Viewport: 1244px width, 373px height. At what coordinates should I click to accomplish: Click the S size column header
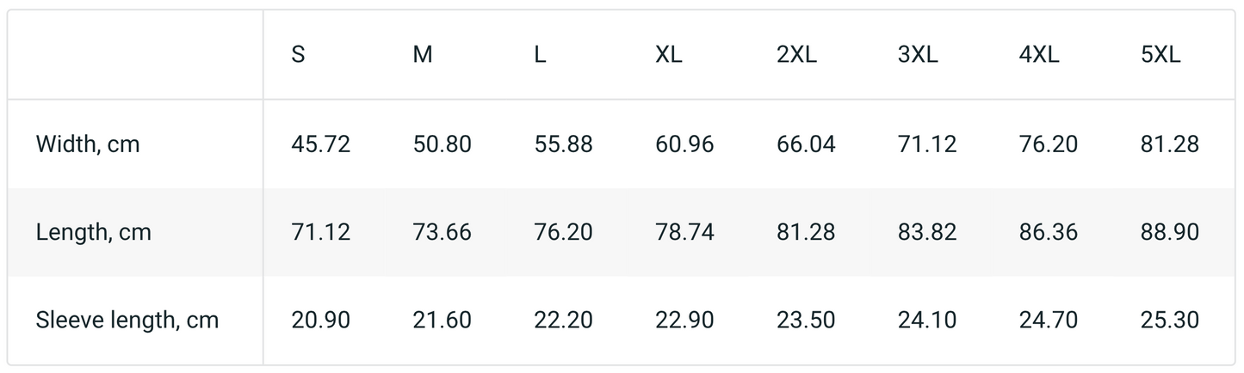pyautogui.click(x=298, y=56)
